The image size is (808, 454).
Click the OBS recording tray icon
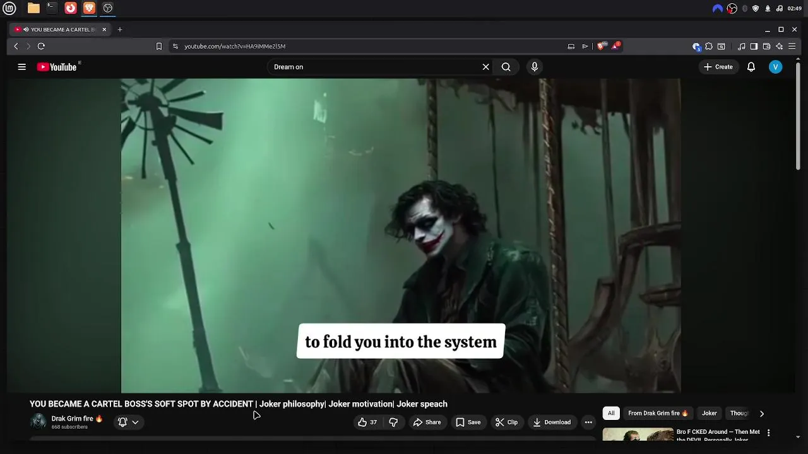(x=732, y=8)
